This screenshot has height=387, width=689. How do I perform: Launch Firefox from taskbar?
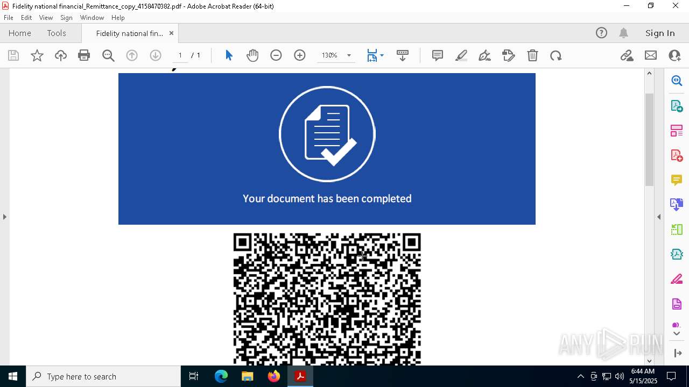pos(274,376)
